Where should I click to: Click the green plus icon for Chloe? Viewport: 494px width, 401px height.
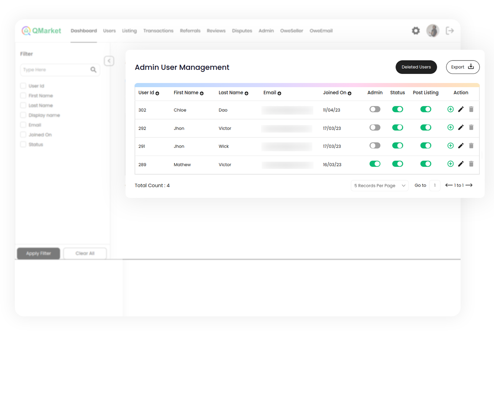pyautogui.click(x=450, y=109)
